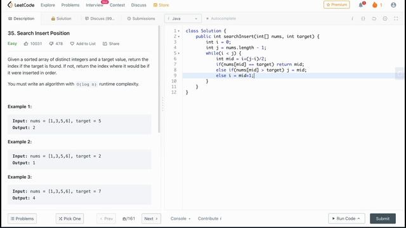Toggle fullscreen editor mode
Image resolution: width=406 pixels, height=228 pixels.
point(396,18)
